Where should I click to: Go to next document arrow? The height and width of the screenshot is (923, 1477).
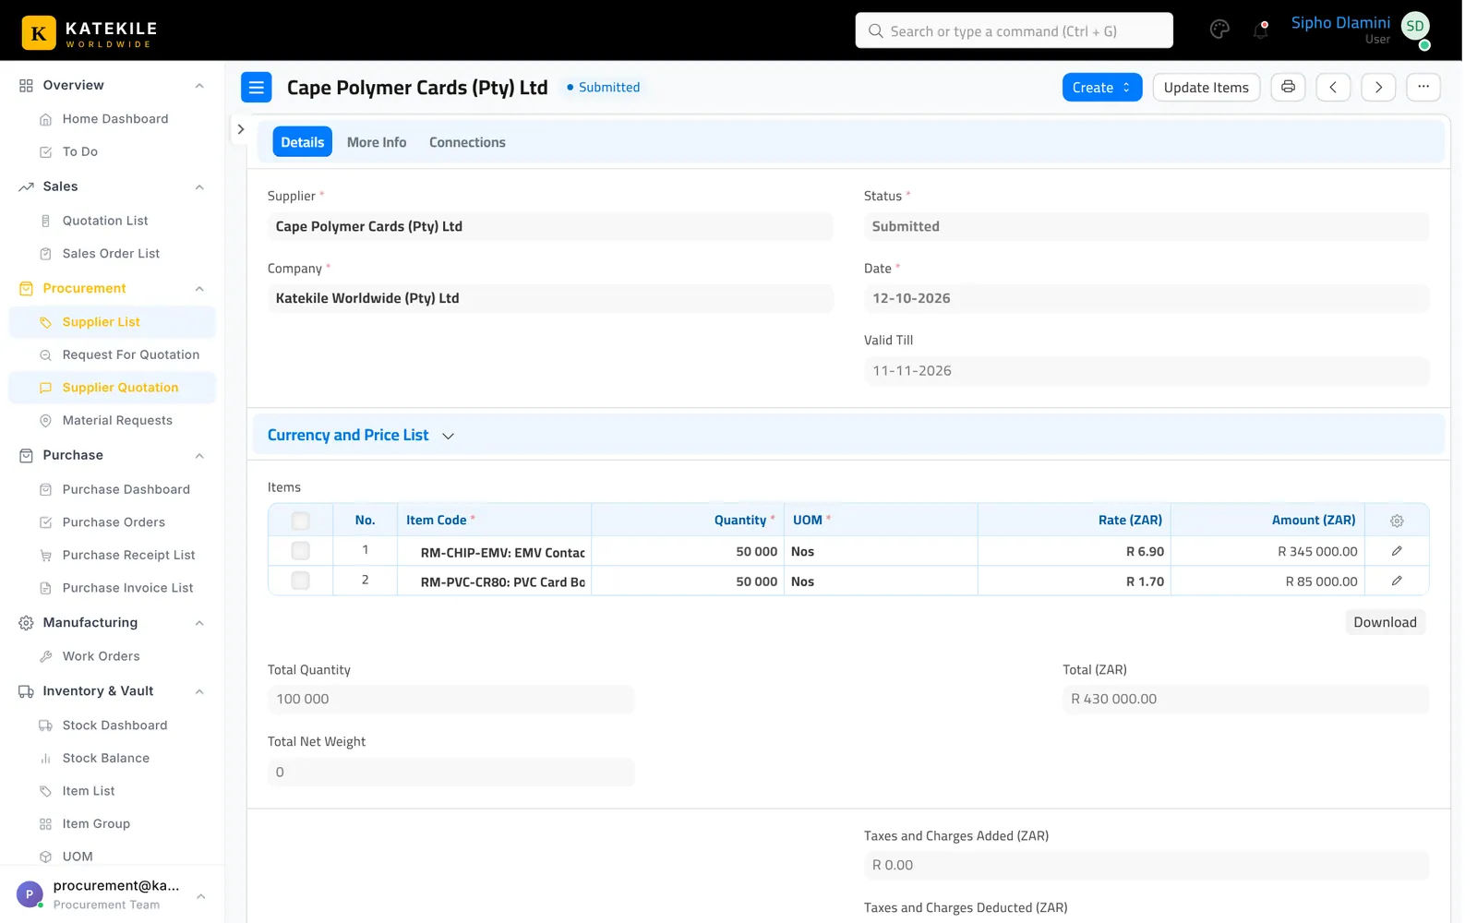1378,87
